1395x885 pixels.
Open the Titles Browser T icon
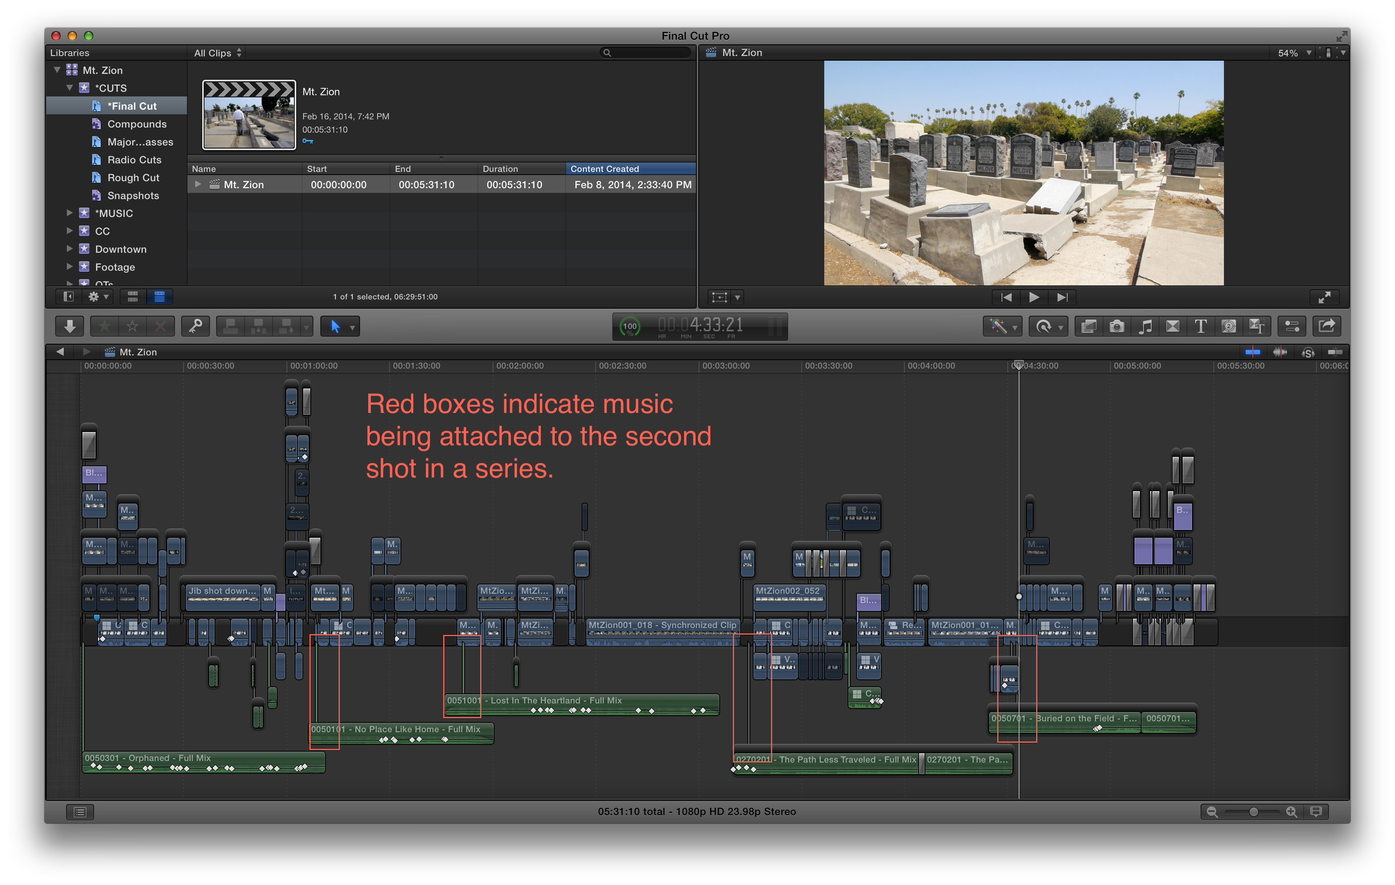point(1200,326)
